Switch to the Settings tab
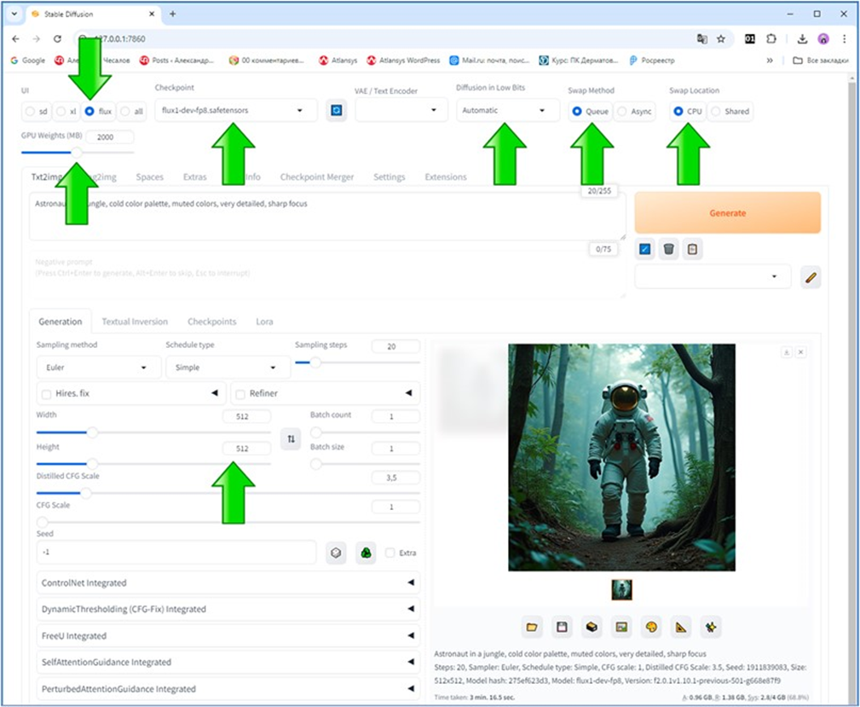 [389, 177]
